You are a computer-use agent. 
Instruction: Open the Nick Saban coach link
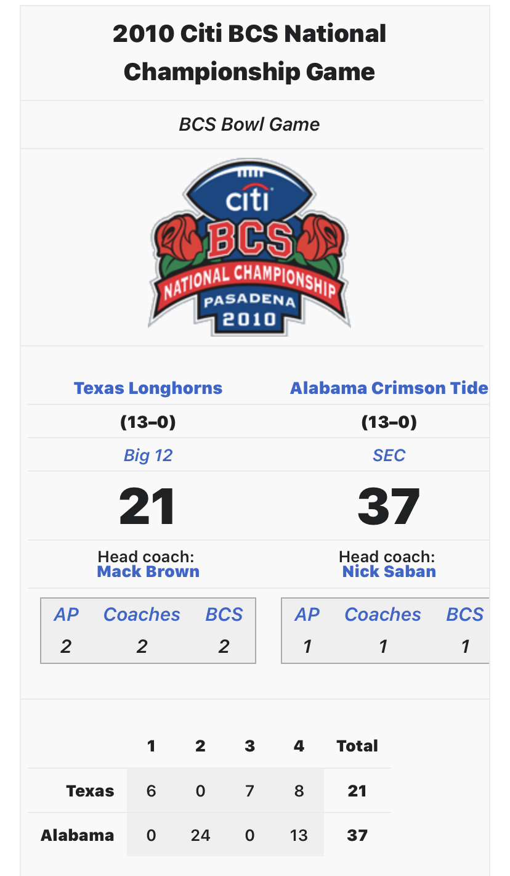tap(389, 571)
